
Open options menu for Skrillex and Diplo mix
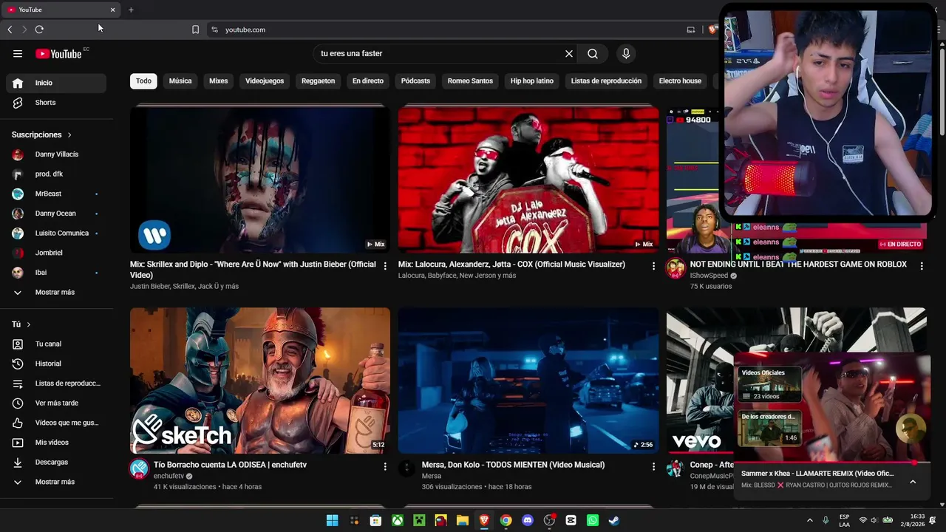pyautogui.click(x=385, y=266)
